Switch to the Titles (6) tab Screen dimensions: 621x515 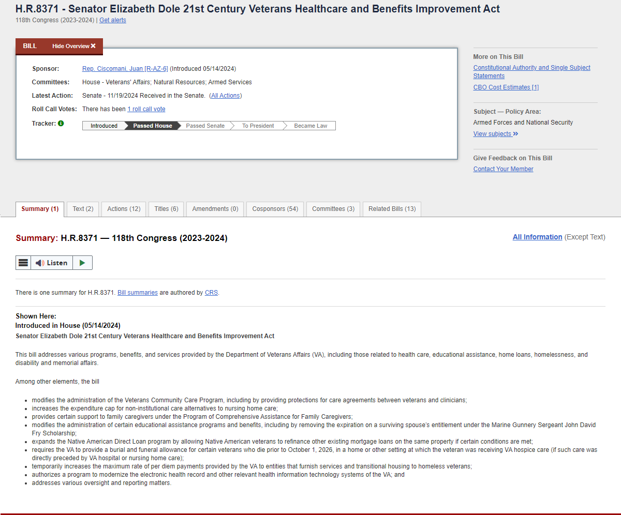[166, 209]
